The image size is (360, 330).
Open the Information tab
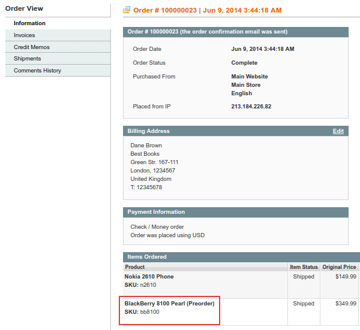pos(29,23)
